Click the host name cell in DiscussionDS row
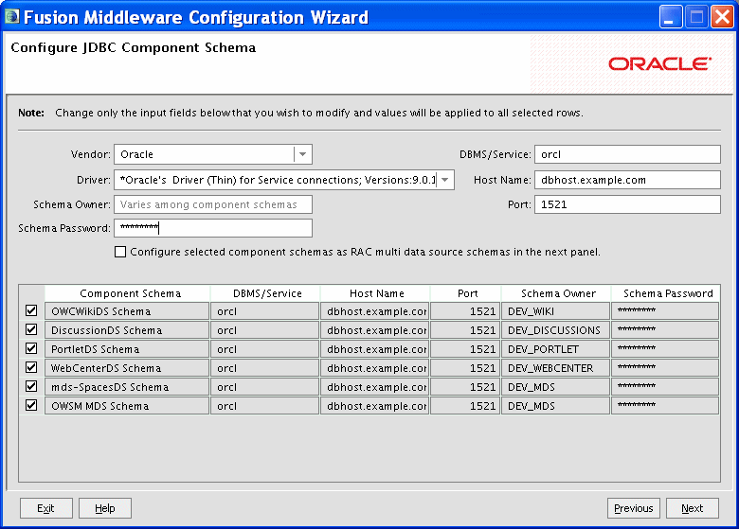This screenshot has width=739, height=529. coord(374,330)
